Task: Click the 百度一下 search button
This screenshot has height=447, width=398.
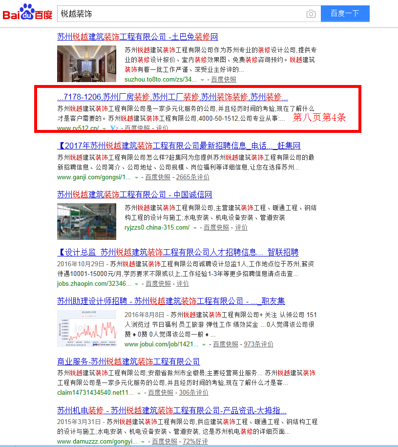Action: point(345,13)
